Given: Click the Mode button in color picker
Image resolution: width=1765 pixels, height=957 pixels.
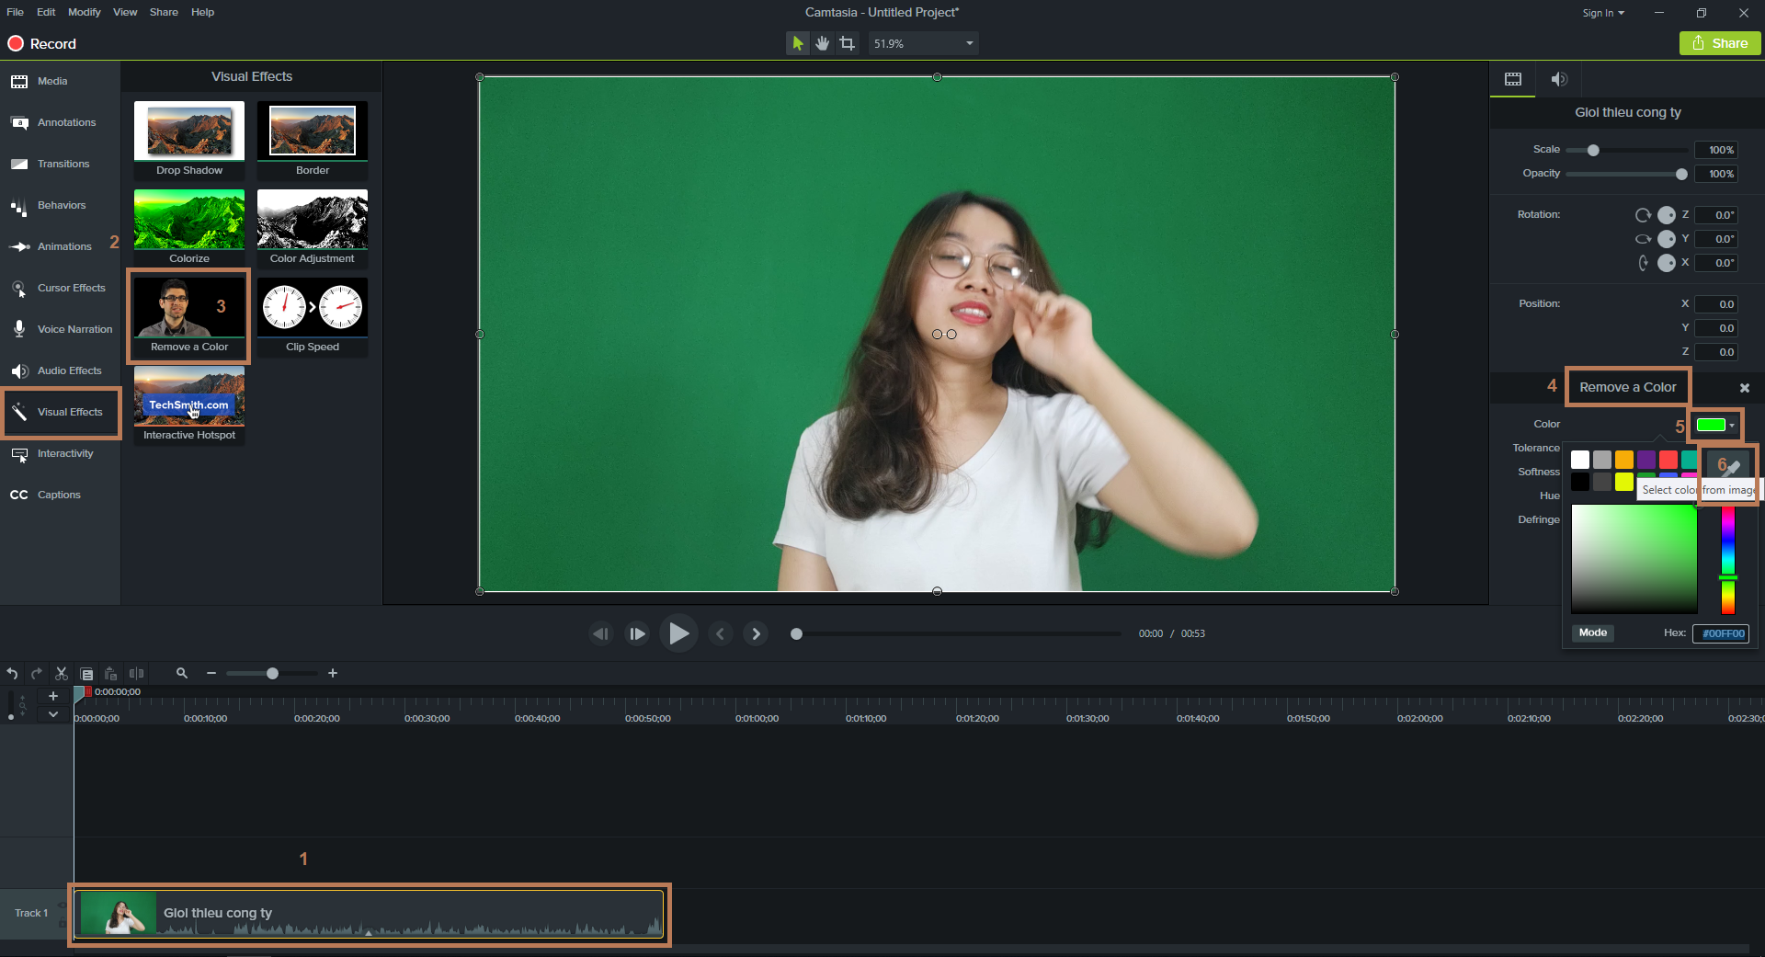Looking at the screenshot, I should pos(1592,632).
